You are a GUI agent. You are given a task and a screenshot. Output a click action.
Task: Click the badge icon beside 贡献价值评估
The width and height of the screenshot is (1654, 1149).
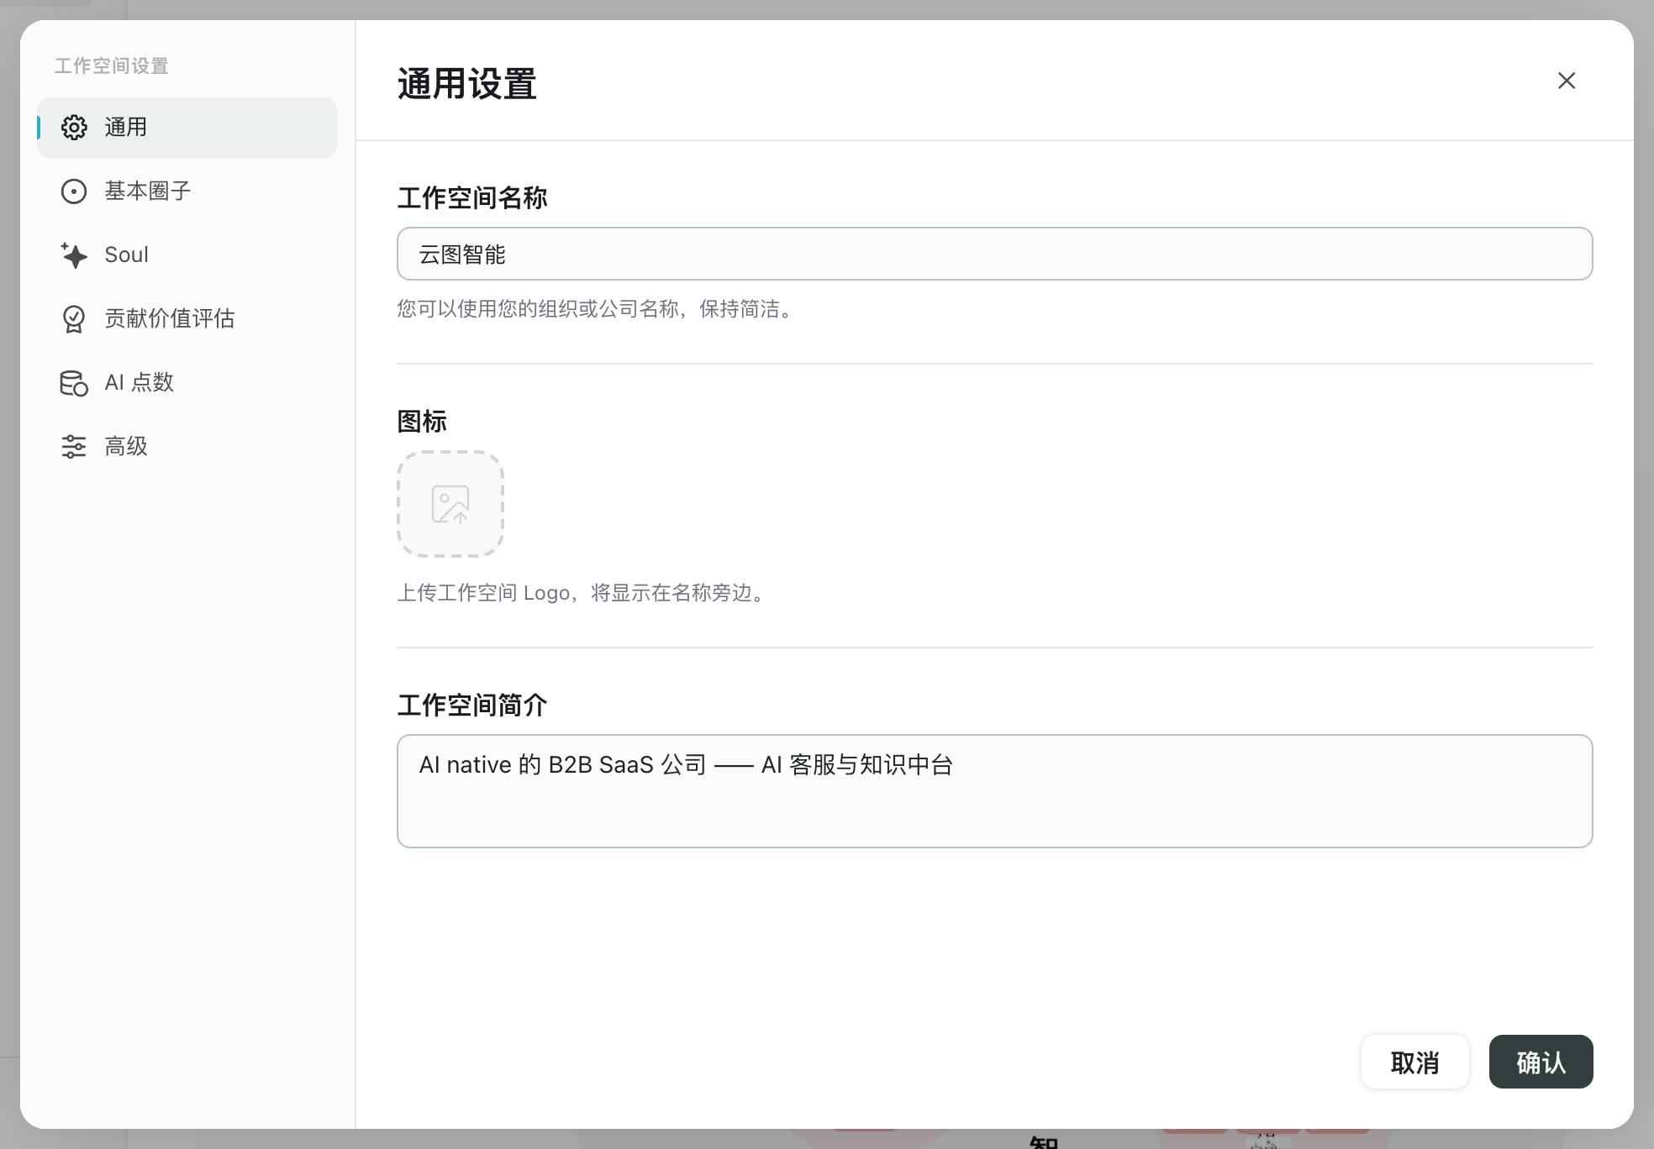point(74,319)
